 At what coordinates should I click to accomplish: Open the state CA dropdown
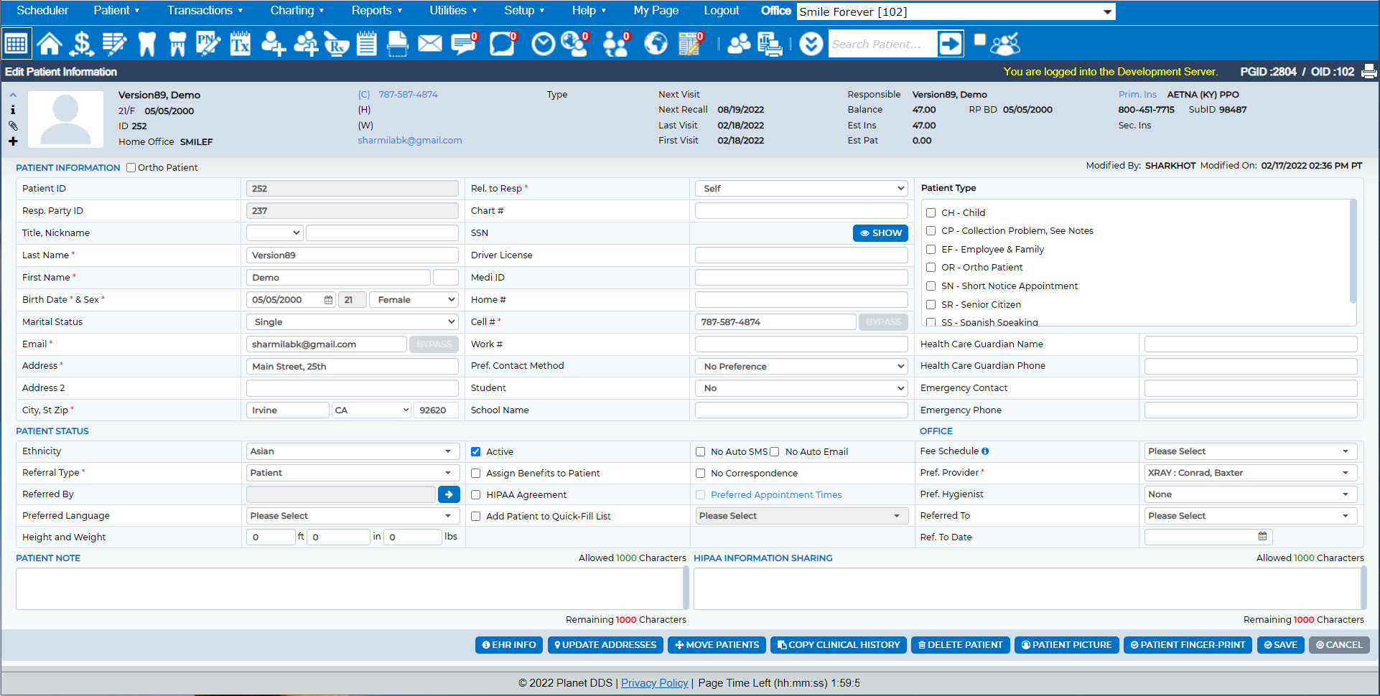tap(371, 410)
